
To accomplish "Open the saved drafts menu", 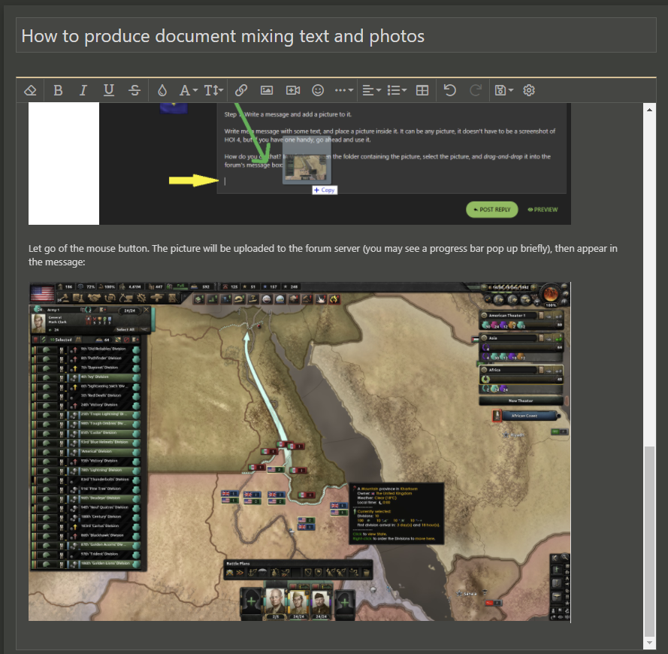I will click(x=502, y=90).
